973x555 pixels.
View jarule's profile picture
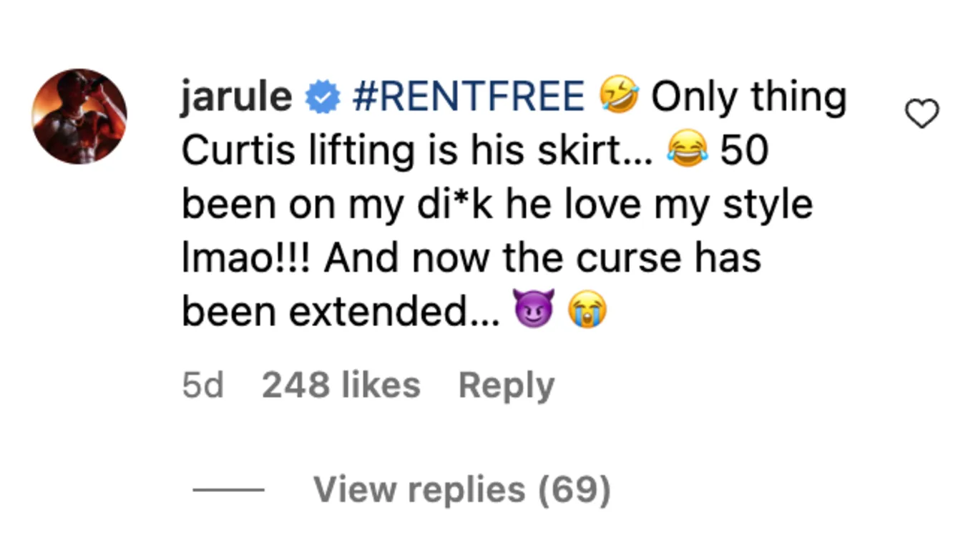(x=79, y=114)
